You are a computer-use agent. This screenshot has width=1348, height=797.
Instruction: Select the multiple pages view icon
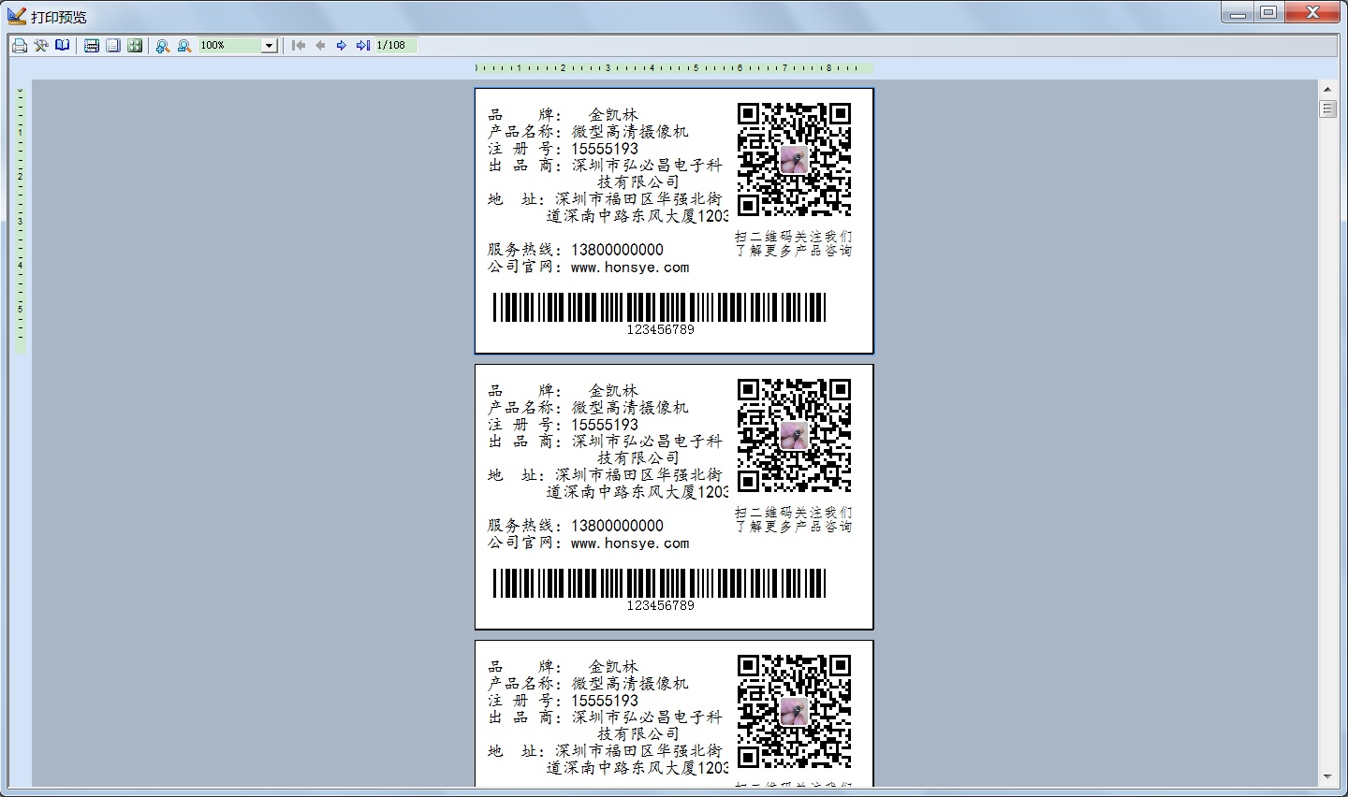(135, 46)
